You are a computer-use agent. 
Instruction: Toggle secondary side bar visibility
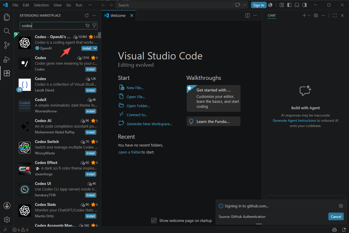304,5
